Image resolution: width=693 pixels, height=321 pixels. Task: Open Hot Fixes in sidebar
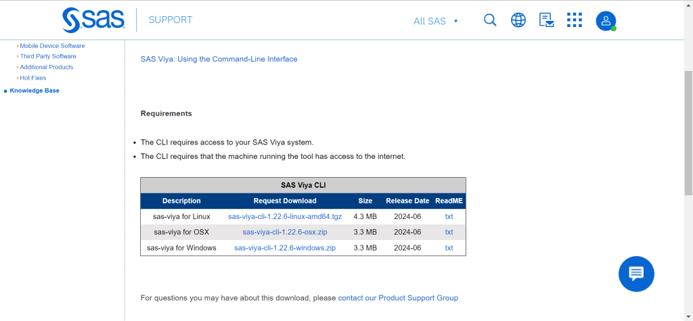coord(33,78)
